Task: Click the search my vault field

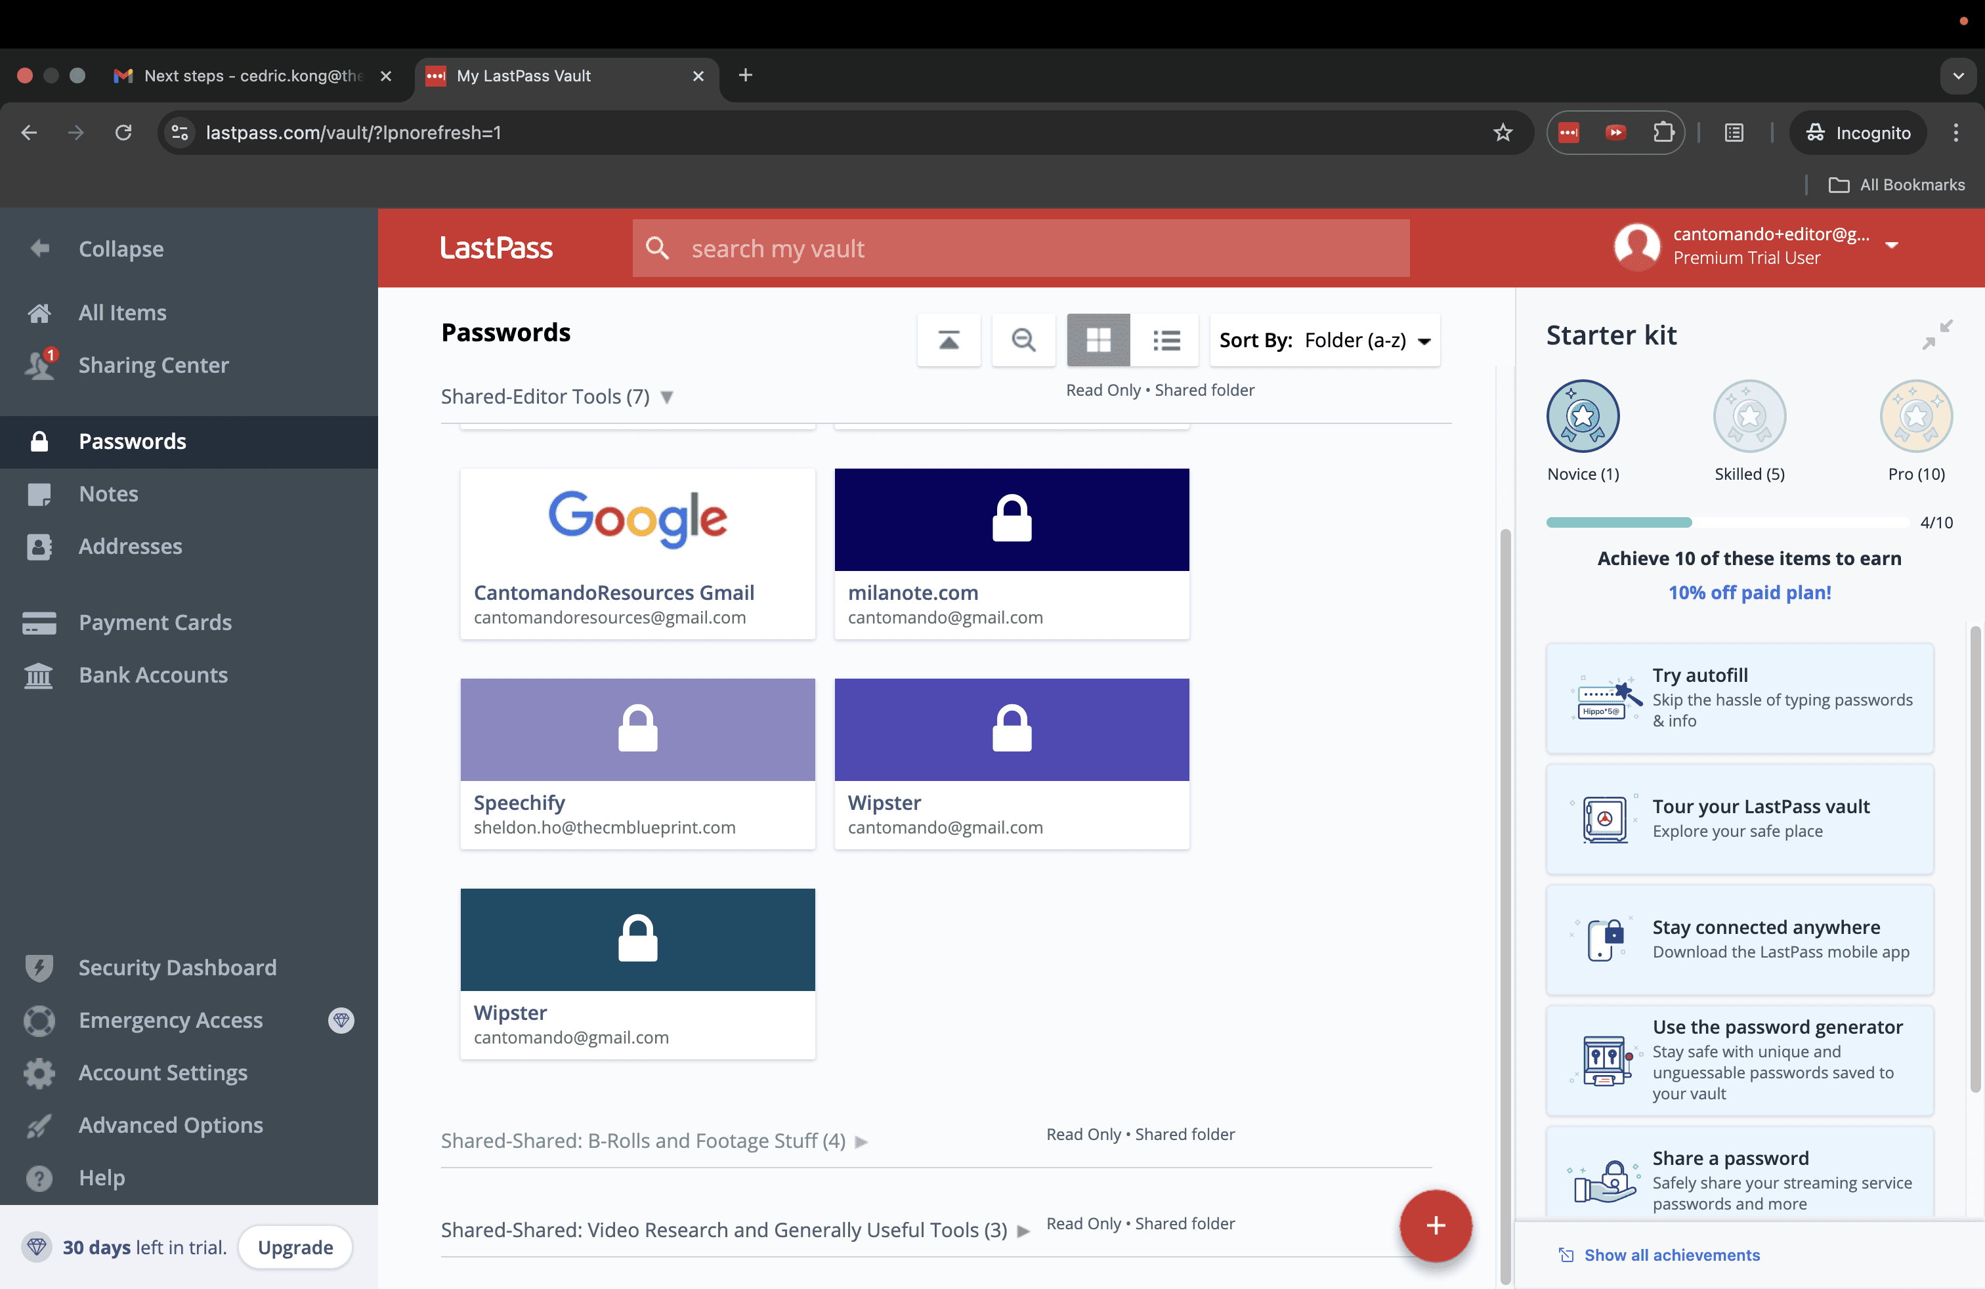Action: (1021, 249)
